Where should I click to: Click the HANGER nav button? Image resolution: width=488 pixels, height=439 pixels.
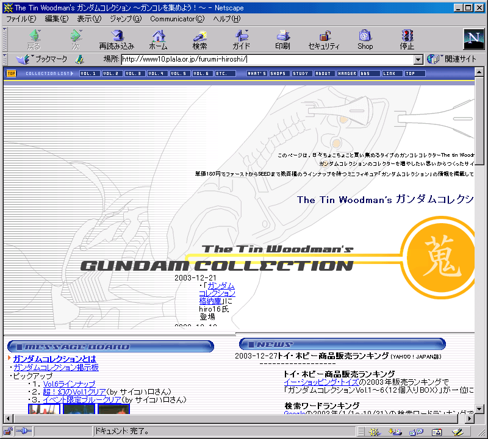coord(347,73)
